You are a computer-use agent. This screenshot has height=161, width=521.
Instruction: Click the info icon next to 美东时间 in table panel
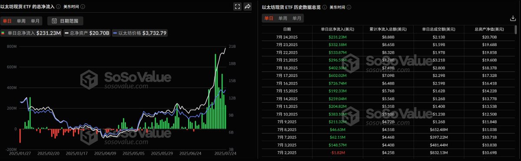[349, 7]
